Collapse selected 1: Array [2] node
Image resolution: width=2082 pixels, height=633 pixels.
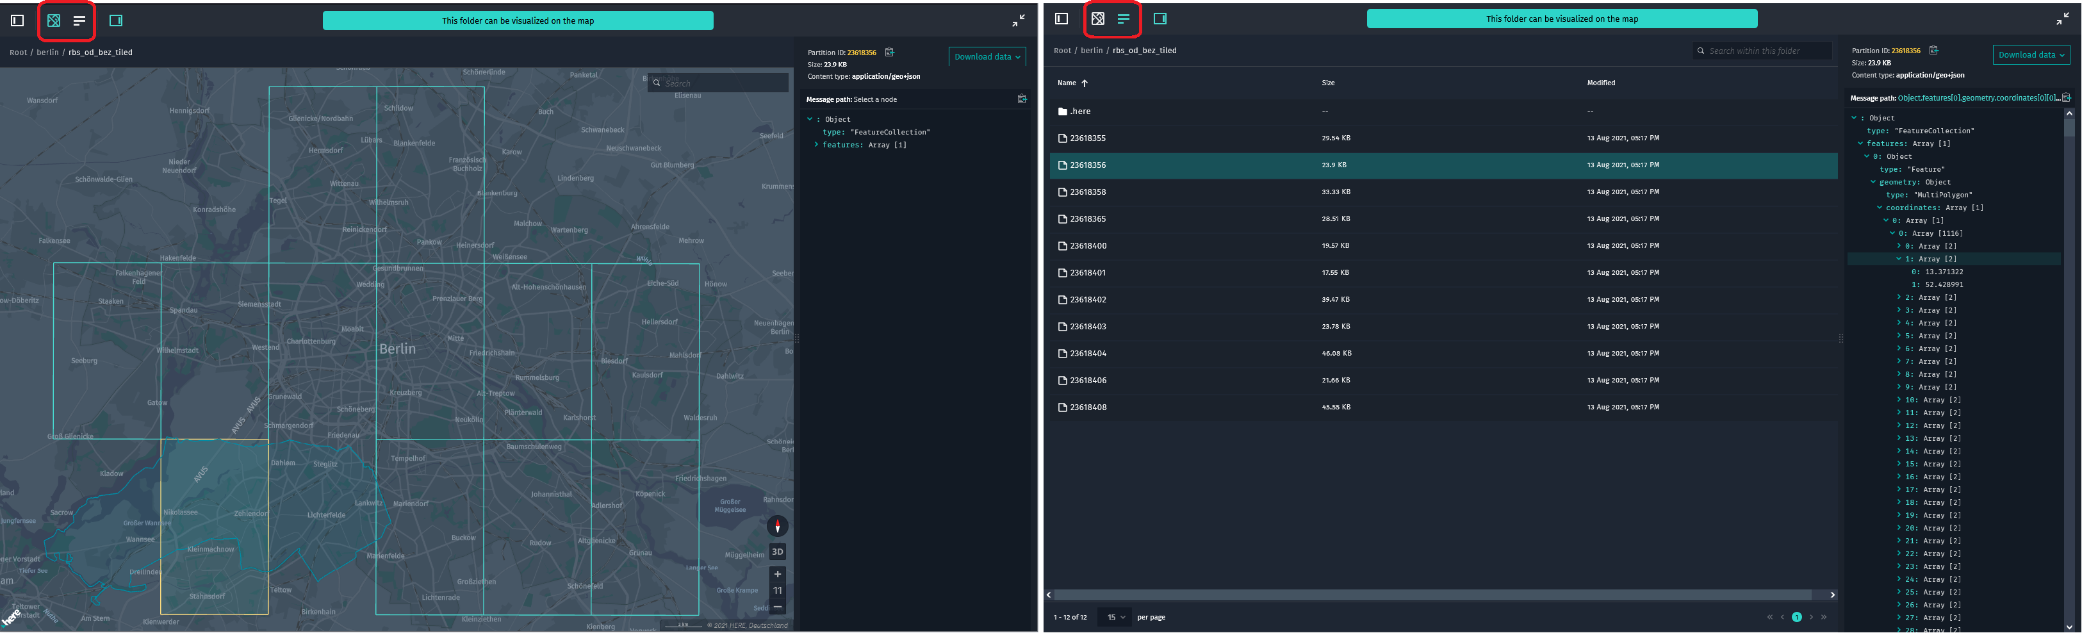pyautogui.click(x=1899, y=259)
